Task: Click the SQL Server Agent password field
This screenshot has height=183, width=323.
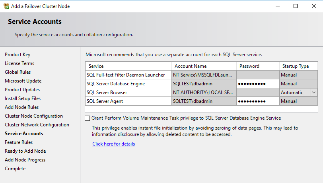Action: pos(258,101)
